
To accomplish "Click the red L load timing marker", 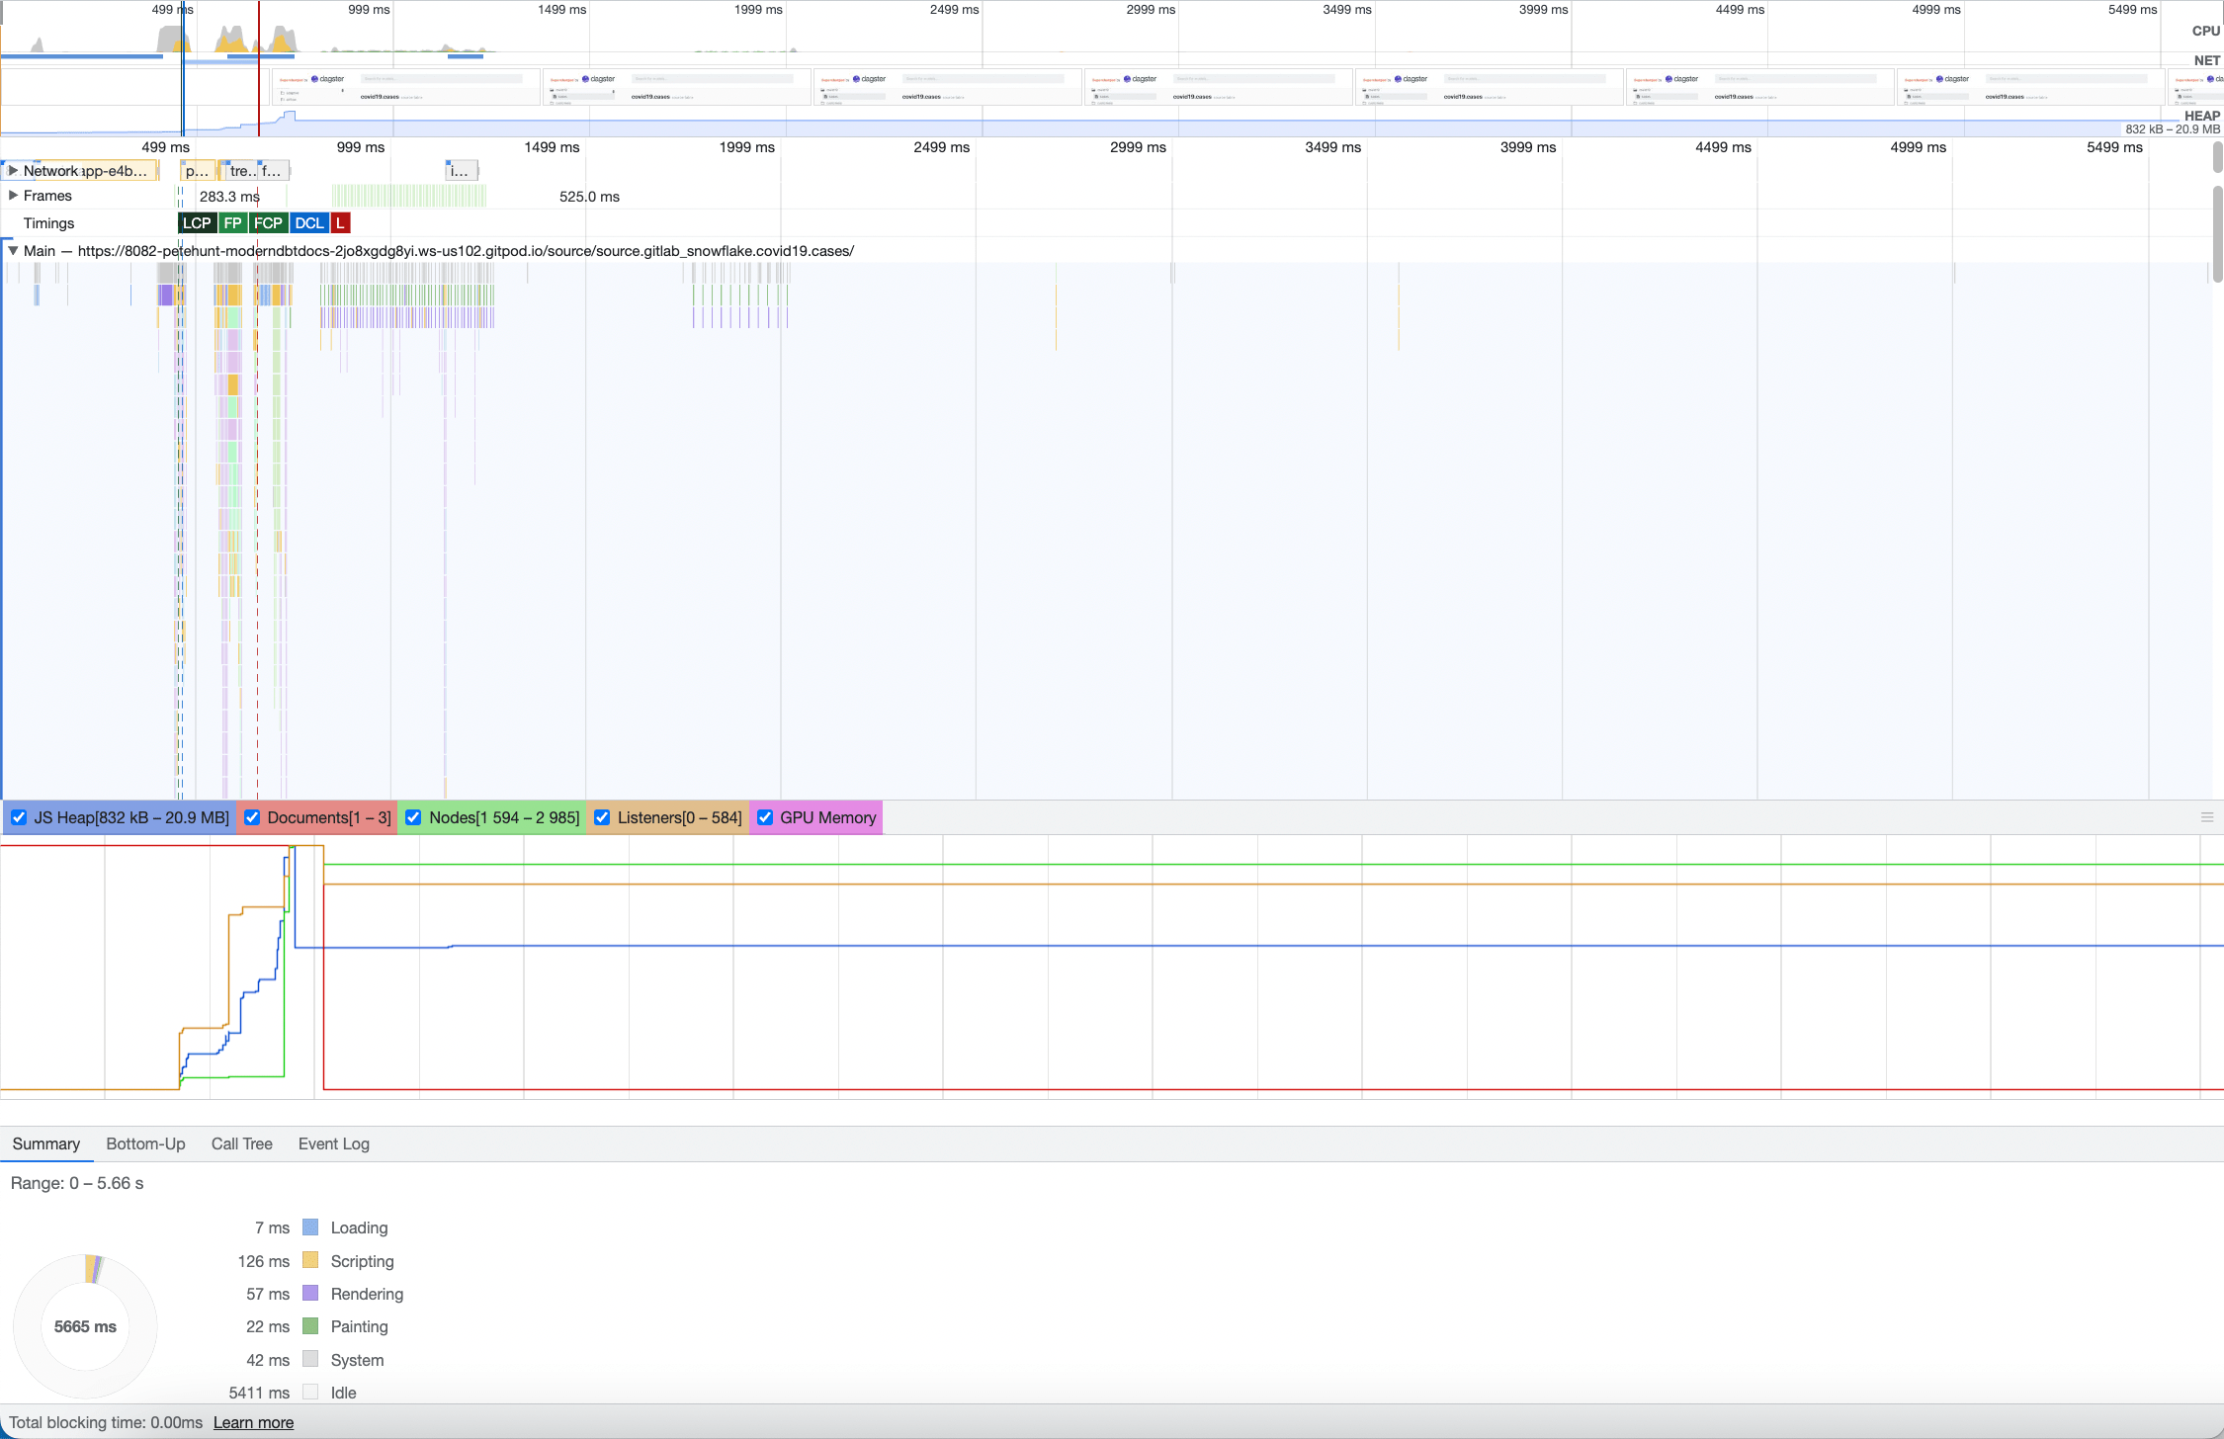I will click(x=340, y=223).
